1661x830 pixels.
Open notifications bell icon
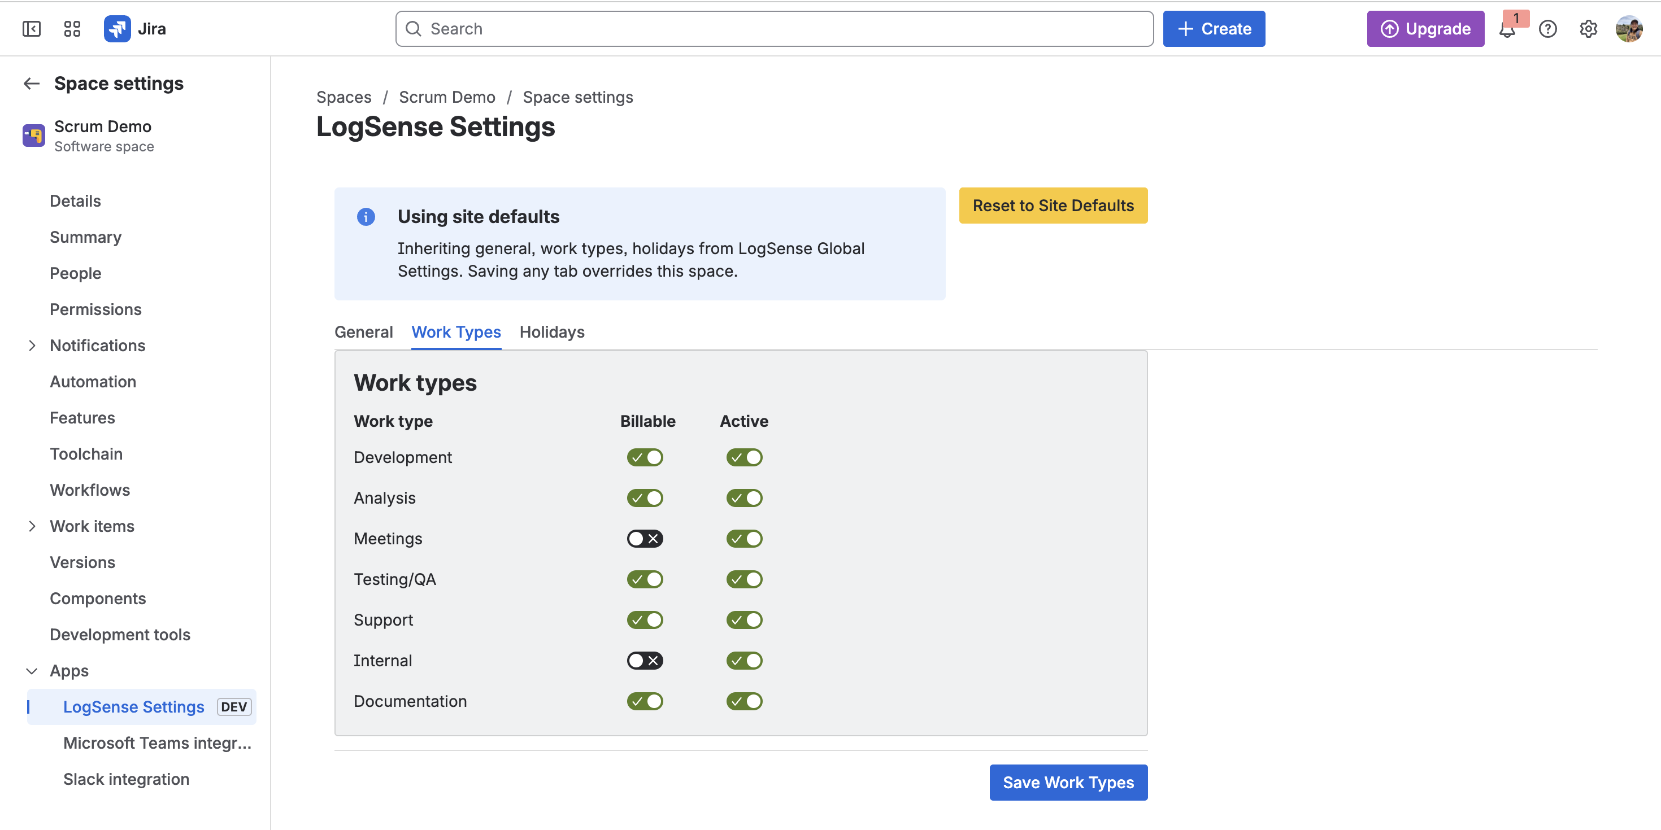pos(1507,29)
